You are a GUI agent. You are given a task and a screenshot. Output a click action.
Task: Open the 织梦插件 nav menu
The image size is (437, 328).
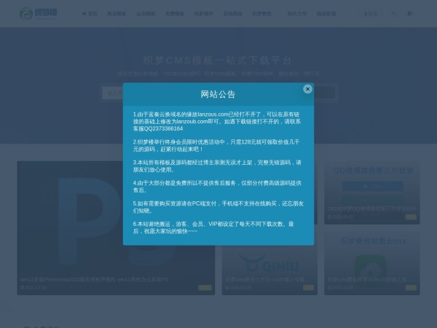click(x=204, y=14)
